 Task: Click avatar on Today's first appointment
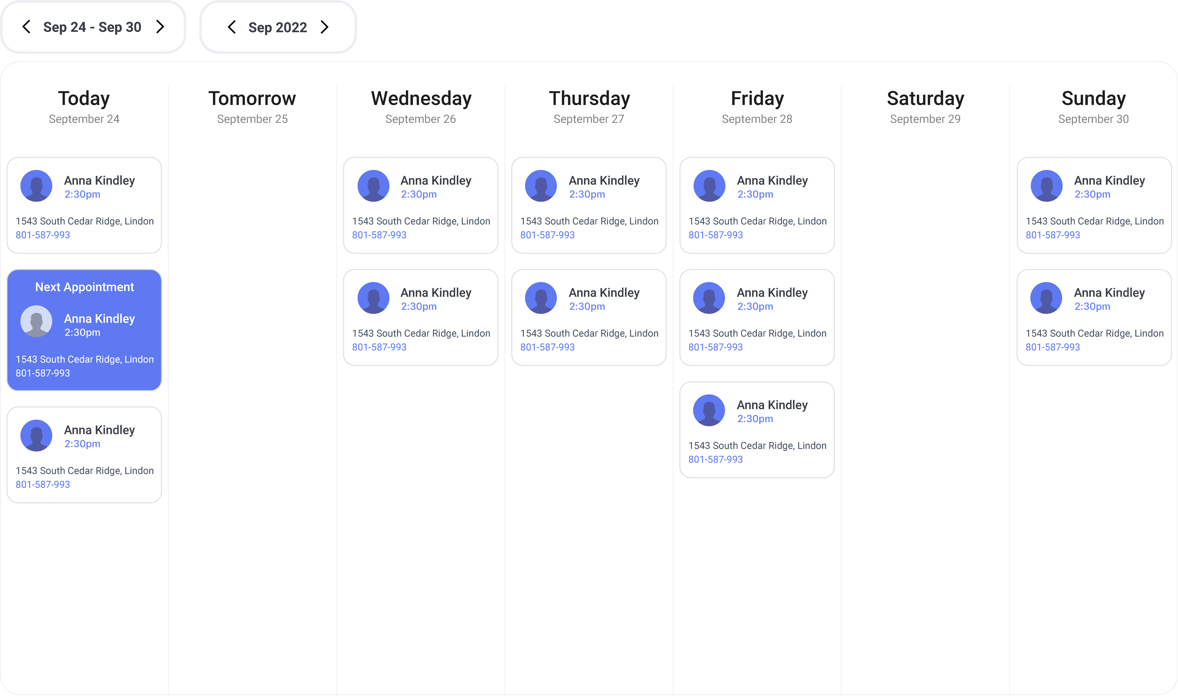pyautogui.click(x=36, y=186)
